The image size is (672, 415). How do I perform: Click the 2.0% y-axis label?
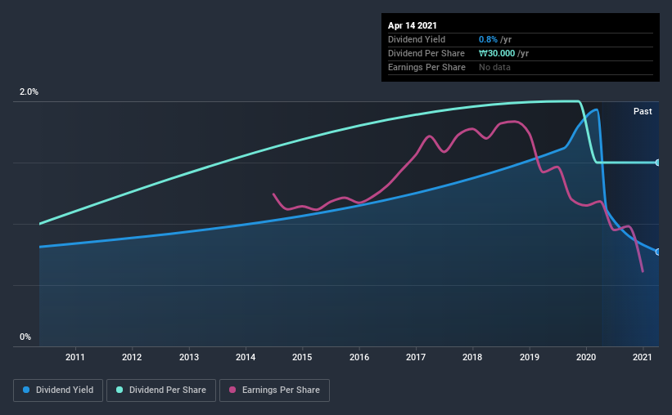pyautogui.click(x=29, y=91)
